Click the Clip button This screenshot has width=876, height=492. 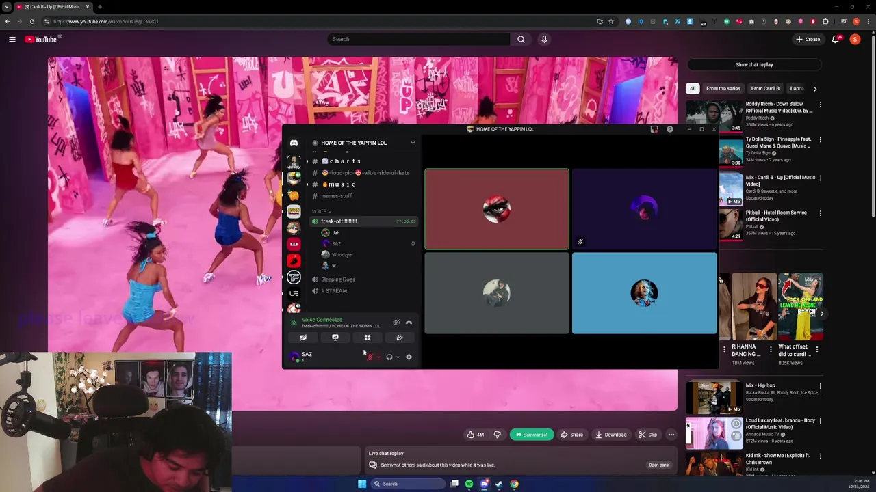[x=647, y=435]
